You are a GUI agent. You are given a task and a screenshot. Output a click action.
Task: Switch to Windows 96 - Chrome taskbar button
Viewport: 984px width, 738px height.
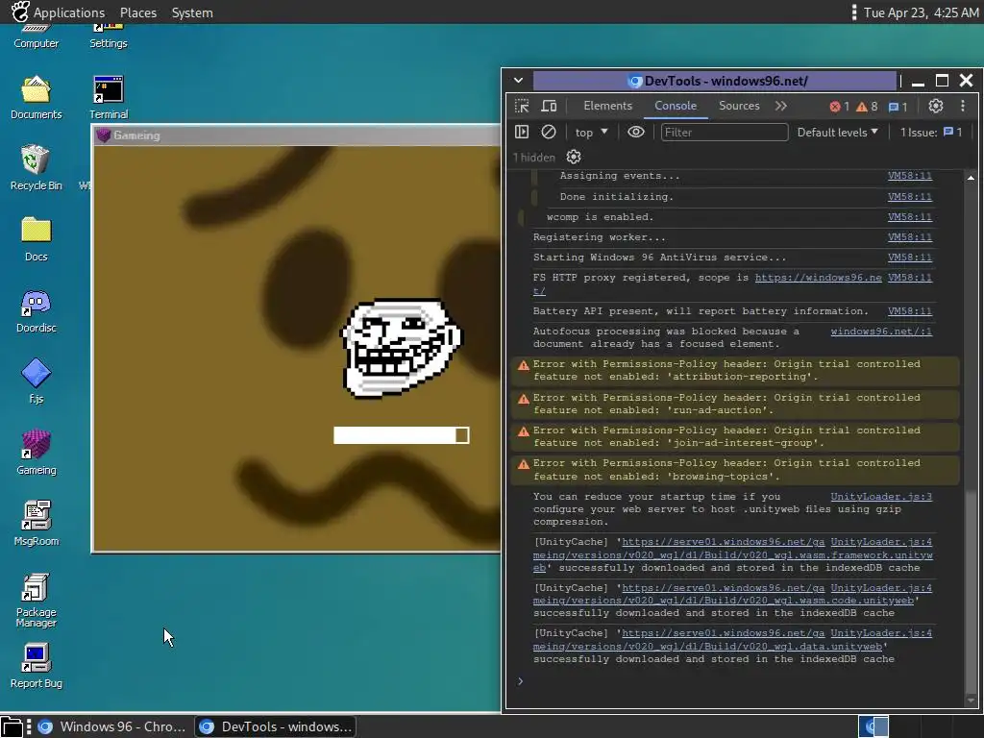click(x=111, y=726)
